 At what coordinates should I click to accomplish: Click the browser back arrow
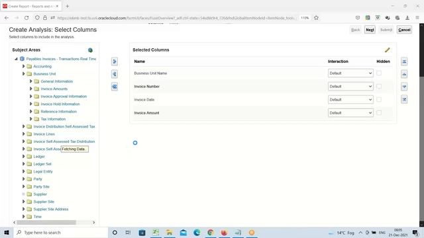(7, 18)
